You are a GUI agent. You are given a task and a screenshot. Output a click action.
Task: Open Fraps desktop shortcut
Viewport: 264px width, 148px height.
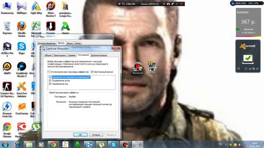[x=153, y=68]
